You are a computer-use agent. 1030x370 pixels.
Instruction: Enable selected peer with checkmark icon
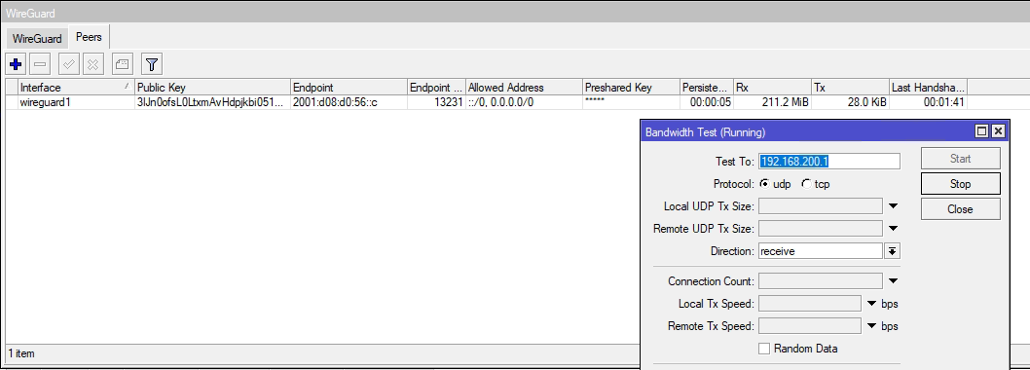point(68,64)
